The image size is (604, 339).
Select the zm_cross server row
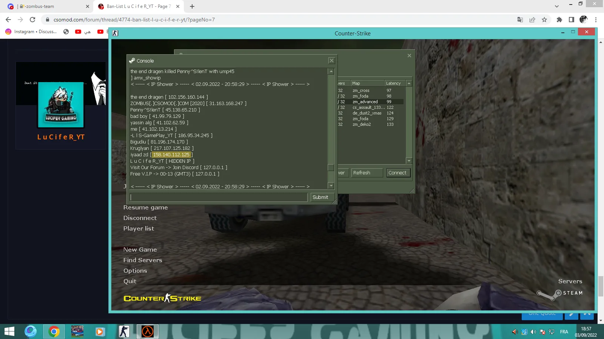click(371, 90)
